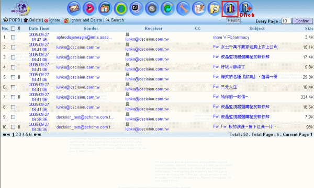314x188 pixels.
Task: Go to the next page arrow in pagination
Action: click(35, 135)
